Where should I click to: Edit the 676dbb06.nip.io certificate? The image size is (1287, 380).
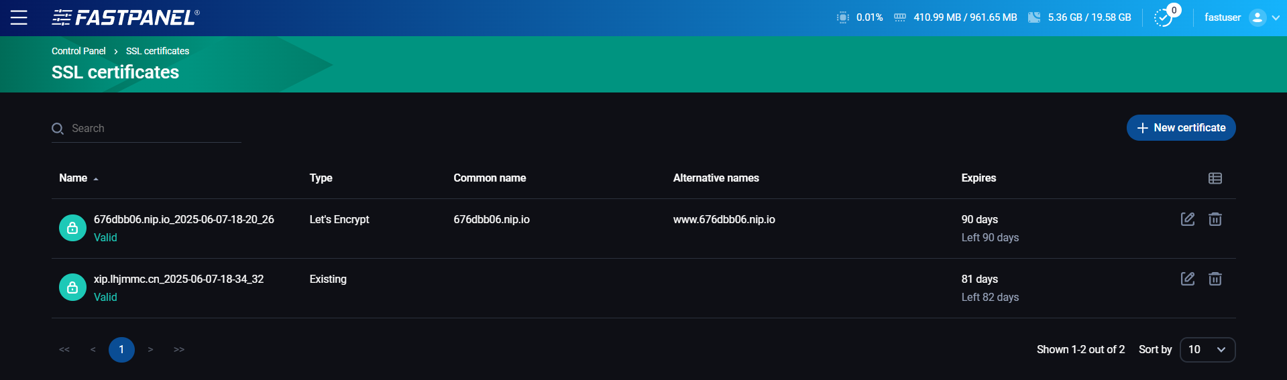pos(1187,219)
